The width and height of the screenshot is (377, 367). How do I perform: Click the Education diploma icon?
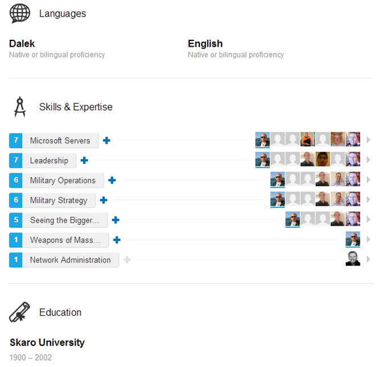click(19, 312)
